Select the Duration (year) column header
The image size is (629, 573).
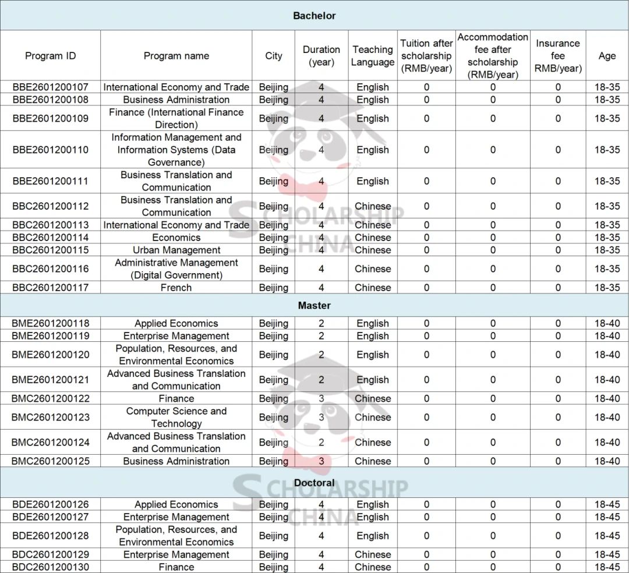(321, 56)
